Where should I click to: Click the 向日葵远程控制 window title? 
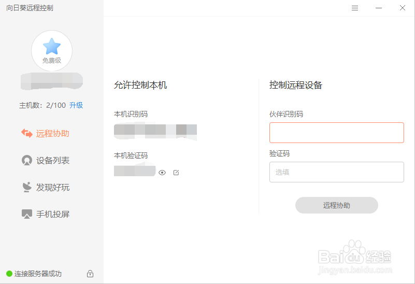point(30,8)
